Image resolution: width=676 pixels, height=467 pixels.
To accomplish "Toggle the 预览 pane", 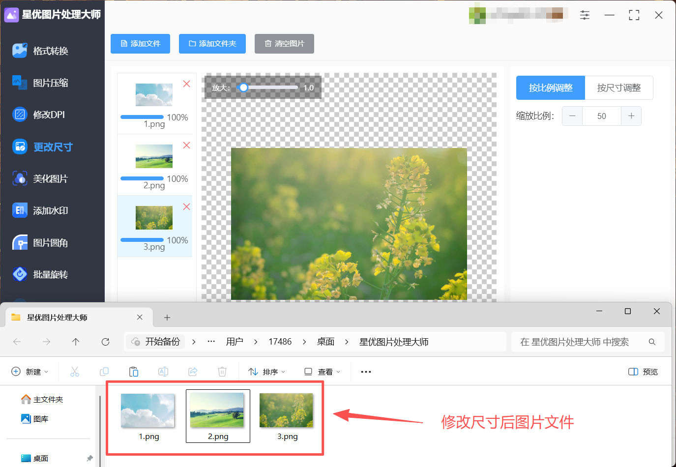I will tap(644, 372).
